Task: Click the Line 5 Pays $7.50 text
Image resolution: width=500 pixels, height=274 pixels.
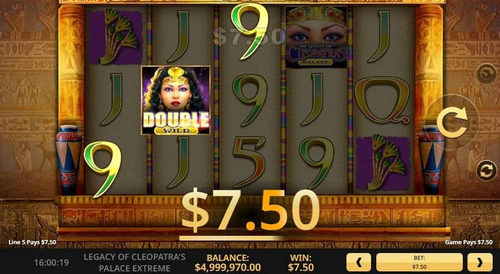Action: (x=32, y=242)
